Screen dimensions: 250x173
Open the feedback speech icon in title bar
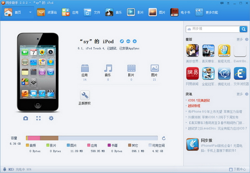tap(222, 3)
